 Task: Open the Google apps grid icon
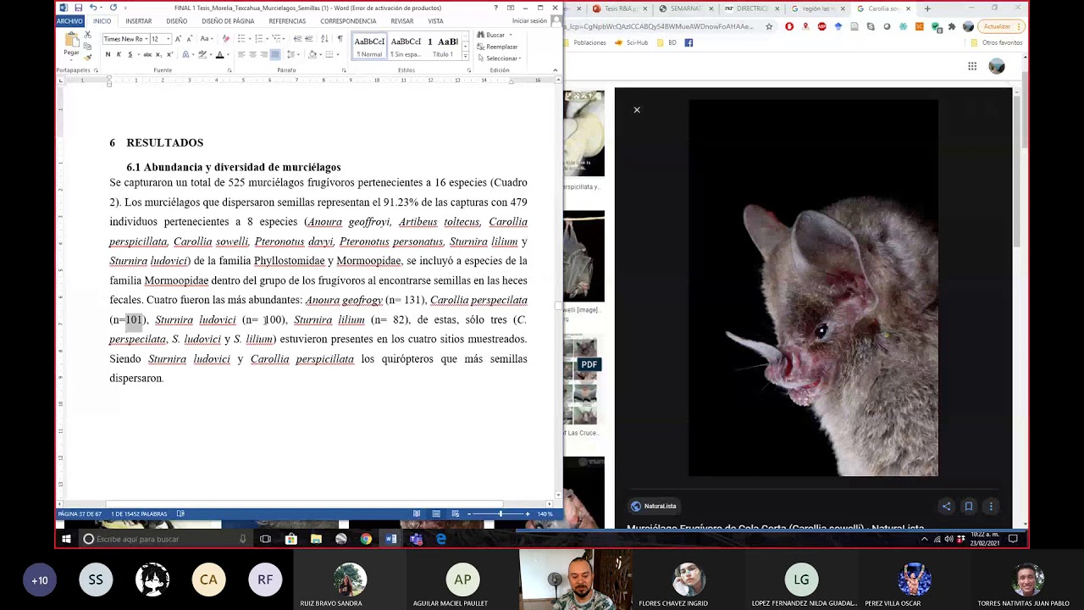pyautogui.click(x=972, y=66)
